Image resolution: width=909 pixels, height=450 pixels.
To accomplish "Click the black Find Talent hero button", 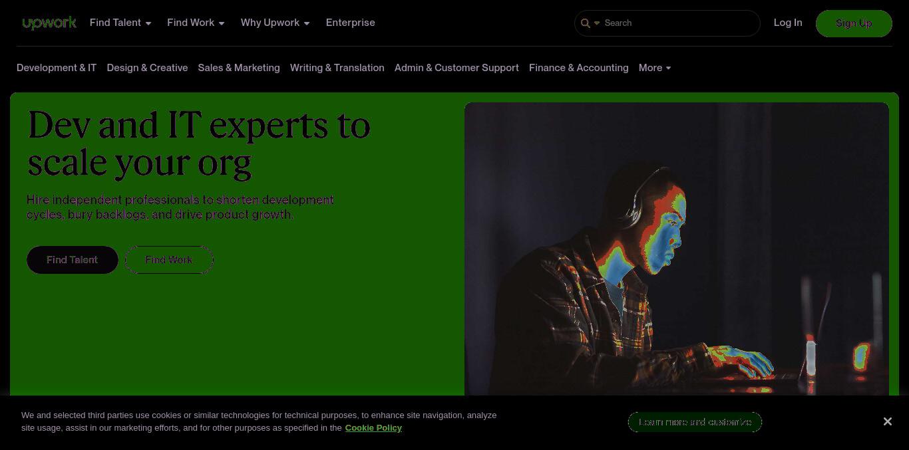I will tap(73, 260).
